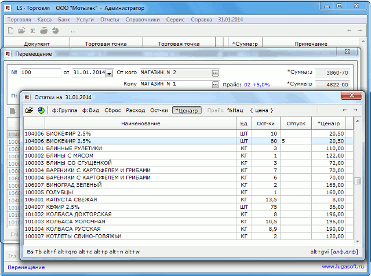371x276 pixels.
Task: Open the Банк menu
Action: click(x=64, y=20)
